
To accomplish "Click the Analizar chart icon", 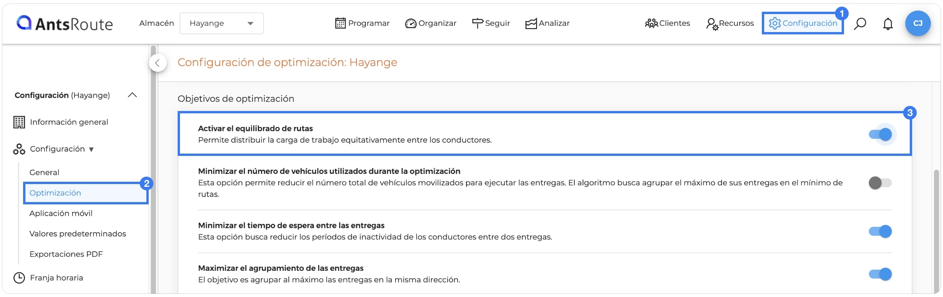I will [531, 23].
